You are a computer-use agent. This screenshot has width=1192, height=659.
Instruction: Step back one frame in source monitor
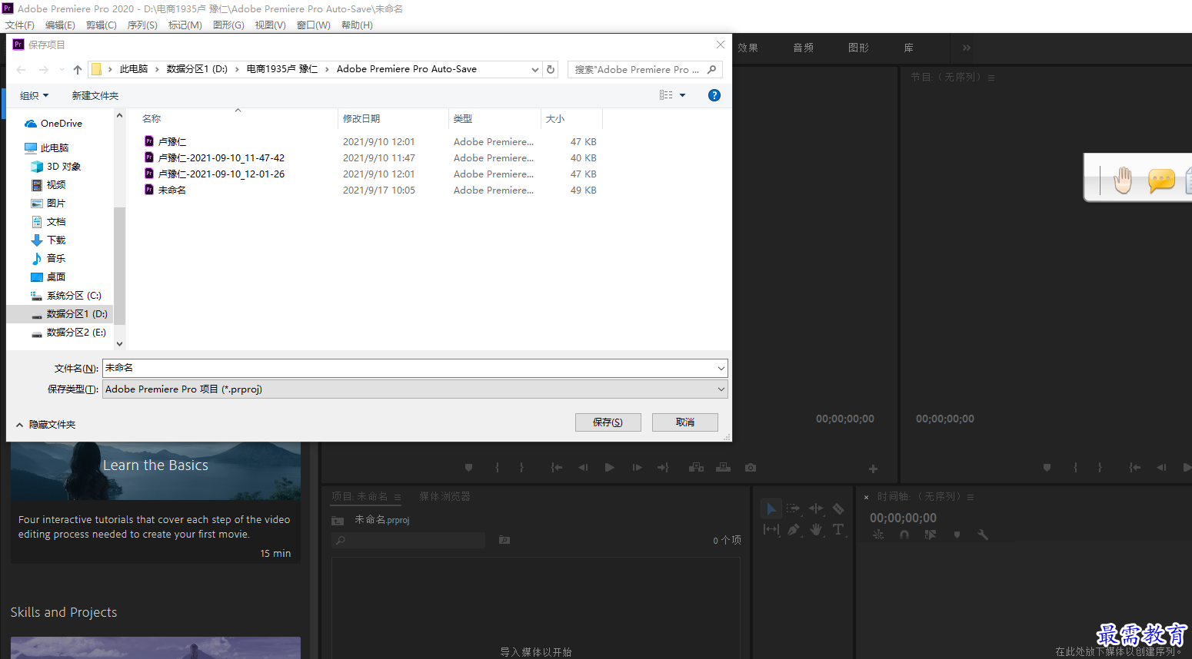point(583,467)
